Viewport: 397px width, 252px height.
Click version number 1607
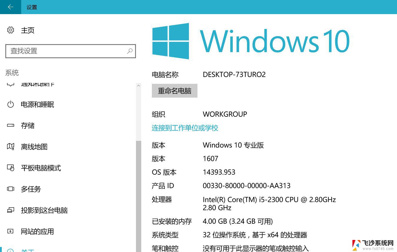(x=210, y=159)
